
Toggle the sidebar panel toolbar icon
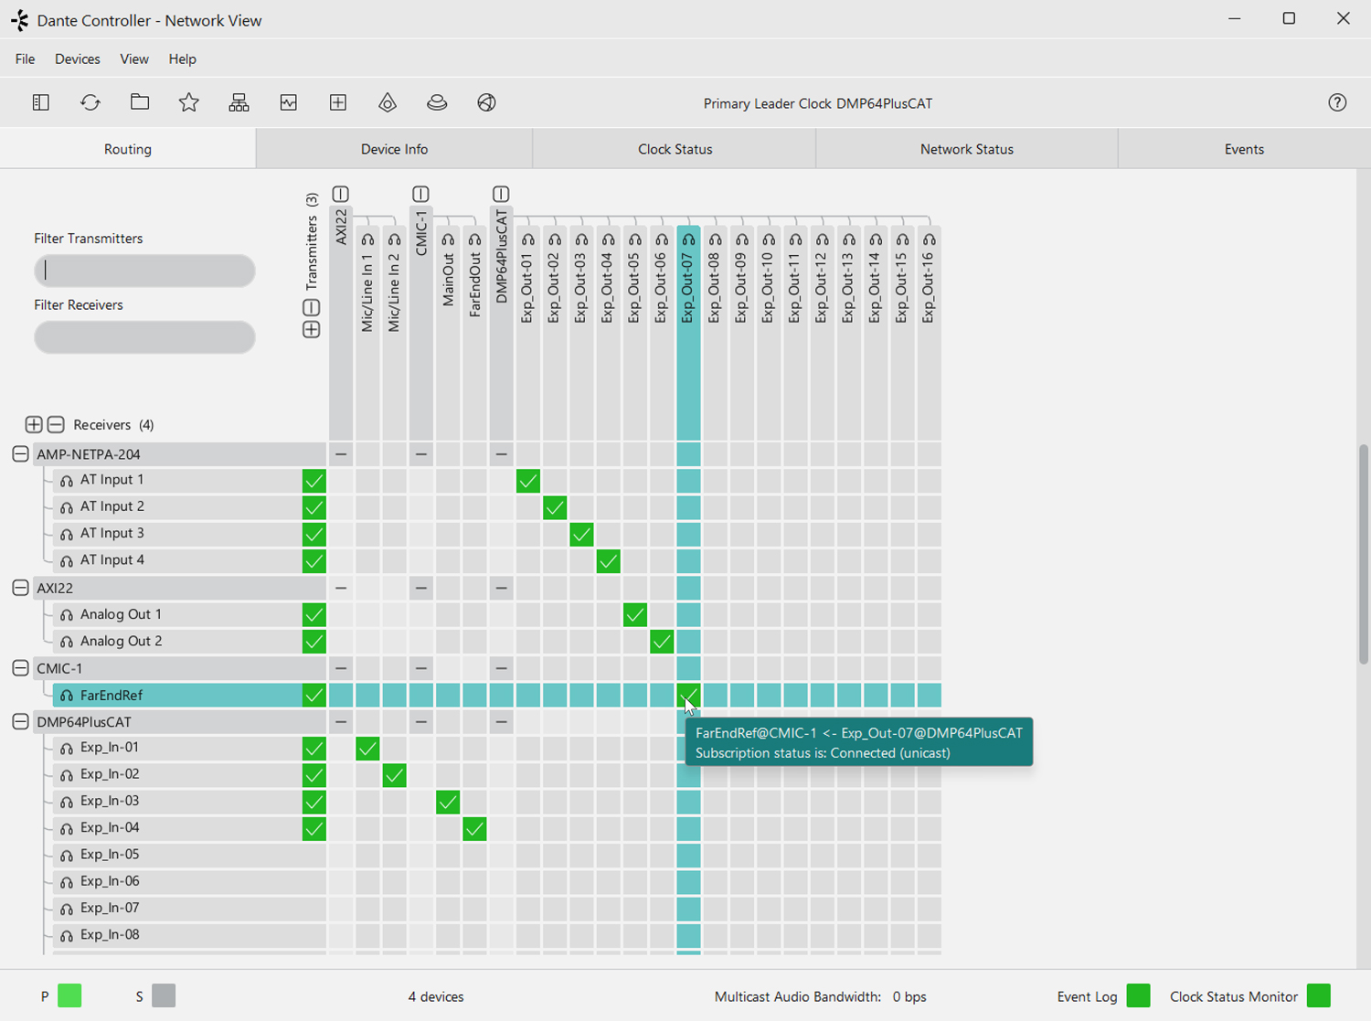(x=41, y=102)
